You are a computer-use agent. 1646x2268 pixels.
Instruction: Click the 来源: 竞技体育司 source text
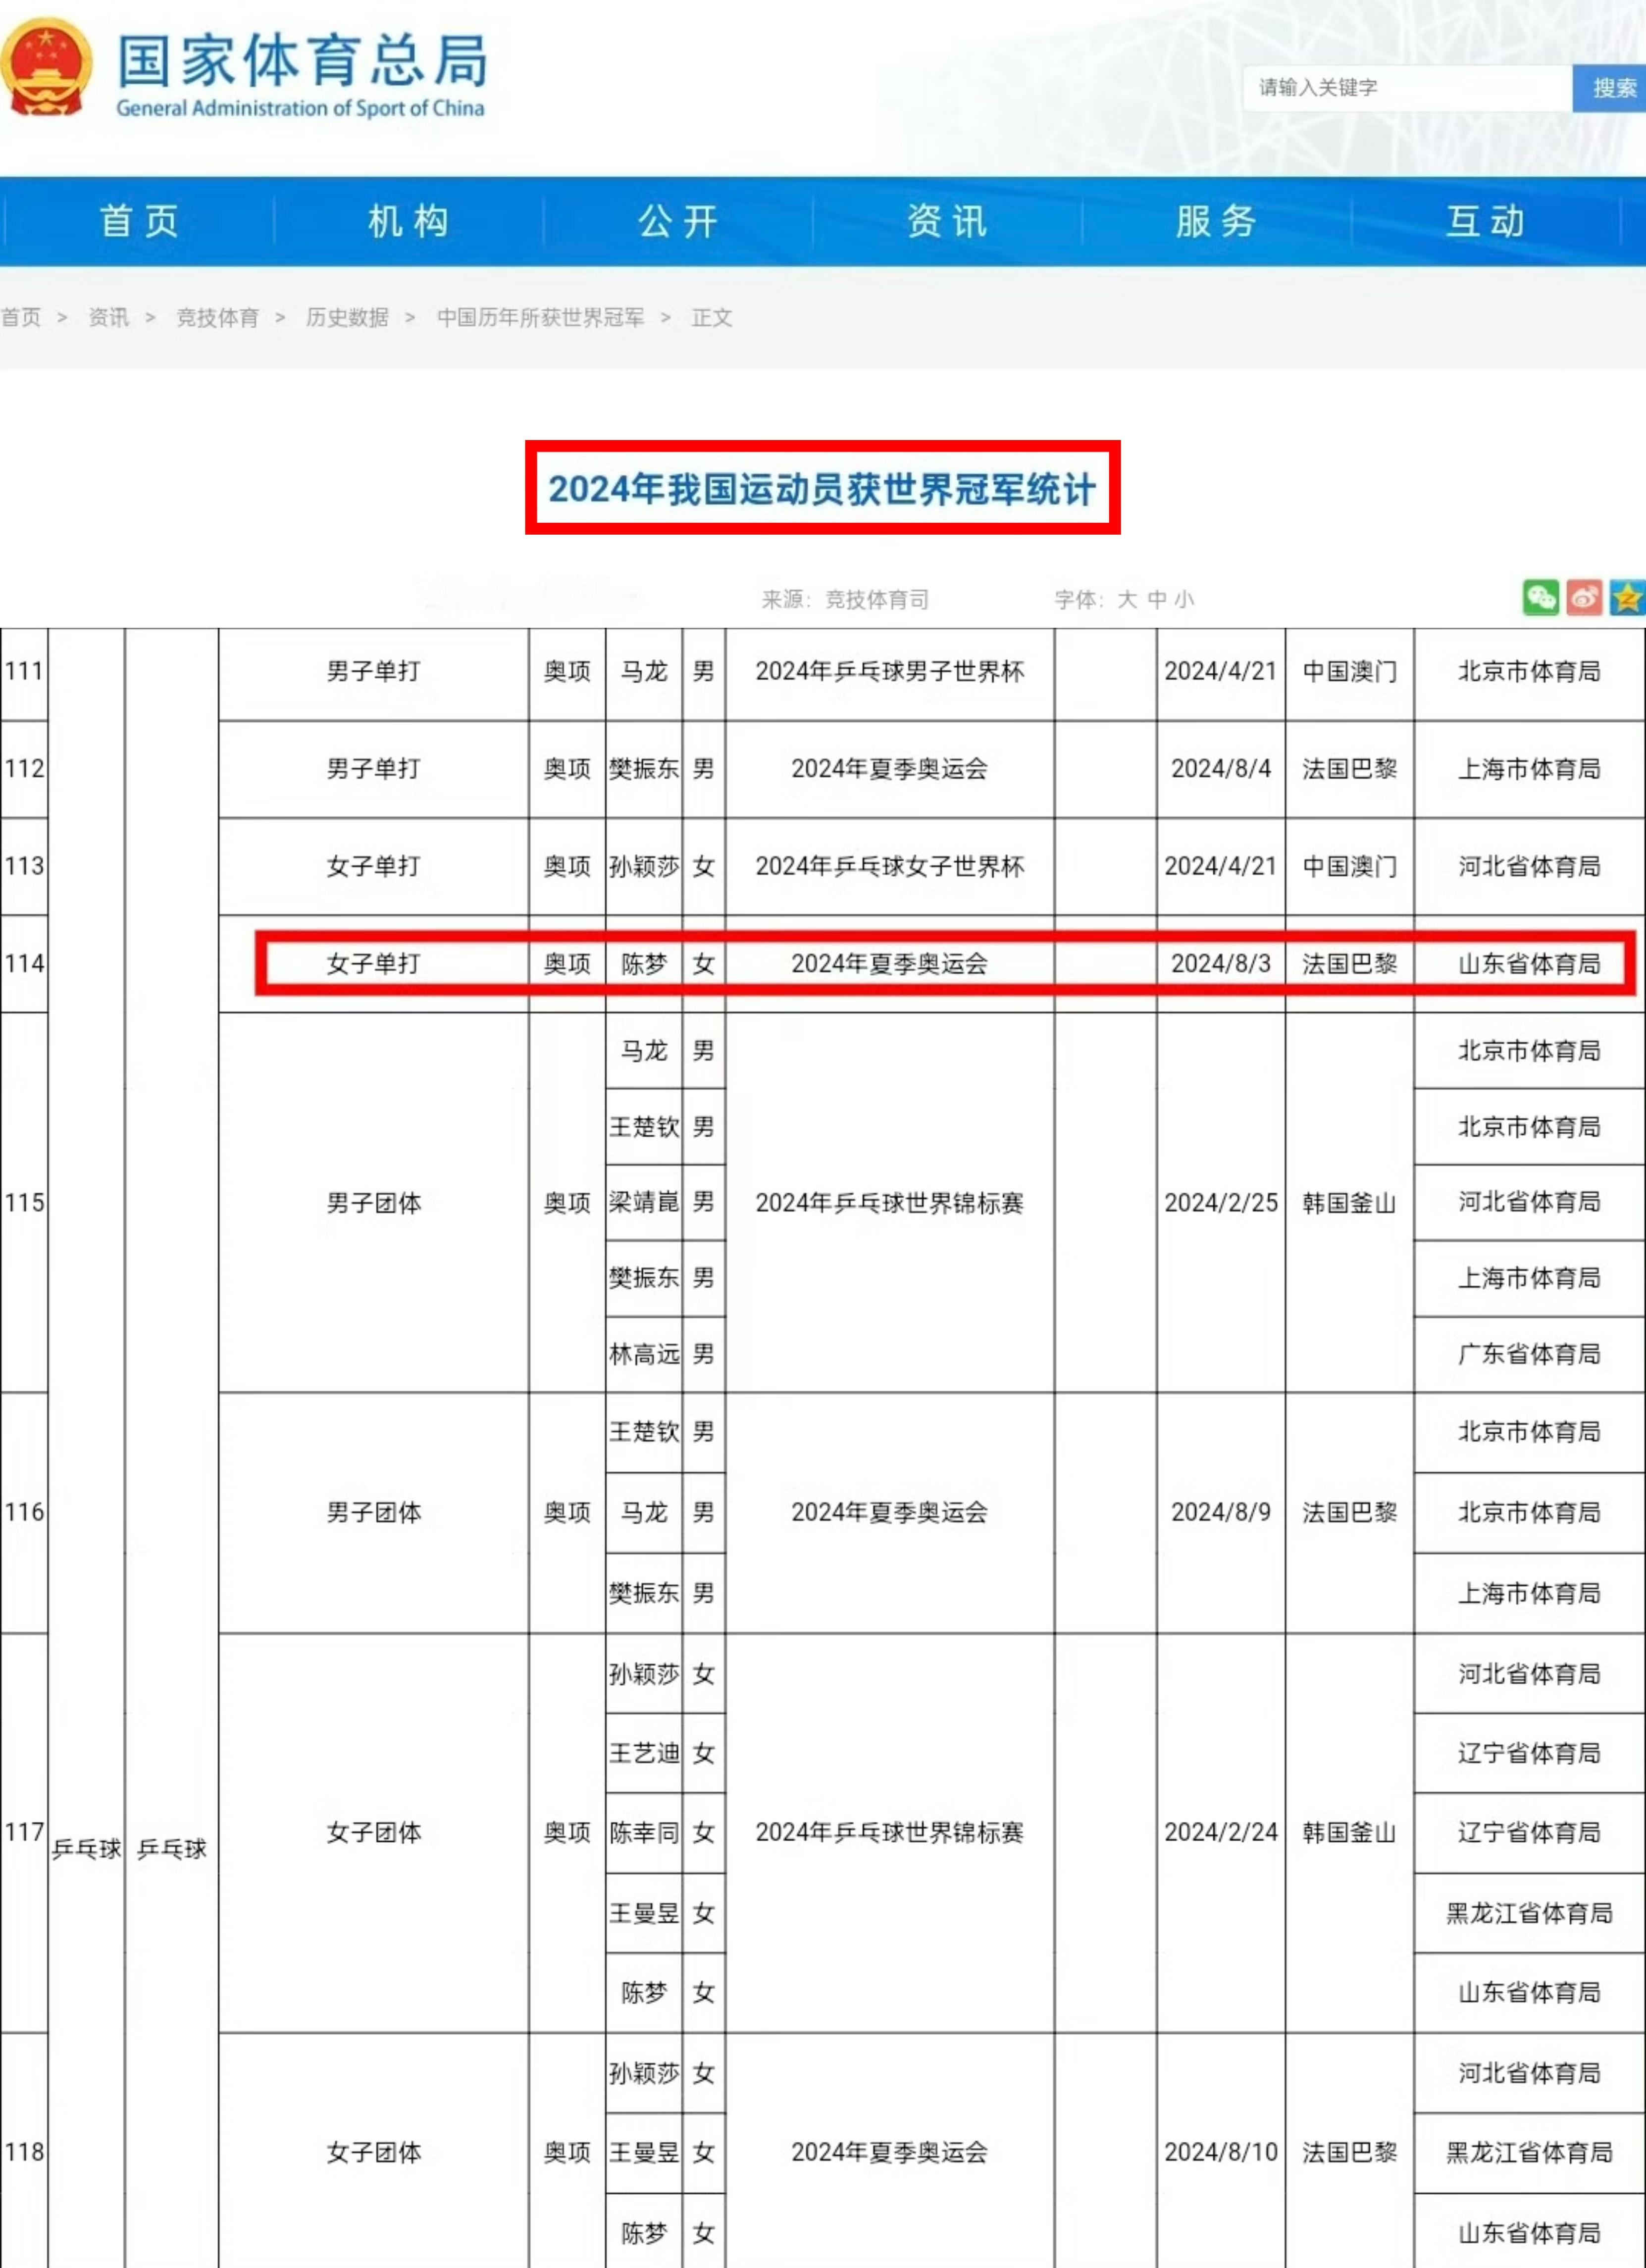pos(846,600)
